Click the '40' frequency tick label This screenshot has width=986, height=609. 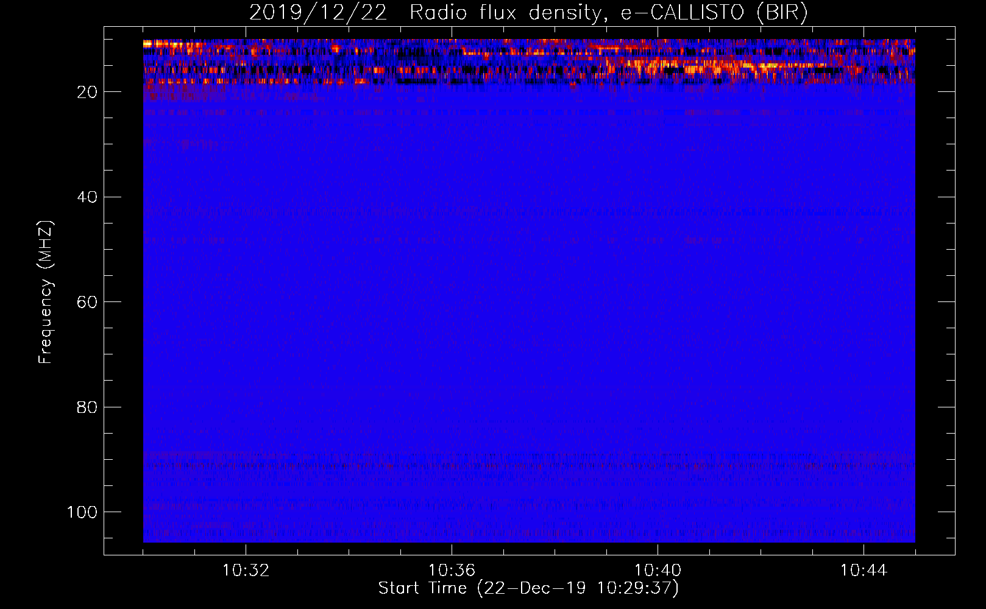click(87, 197)
